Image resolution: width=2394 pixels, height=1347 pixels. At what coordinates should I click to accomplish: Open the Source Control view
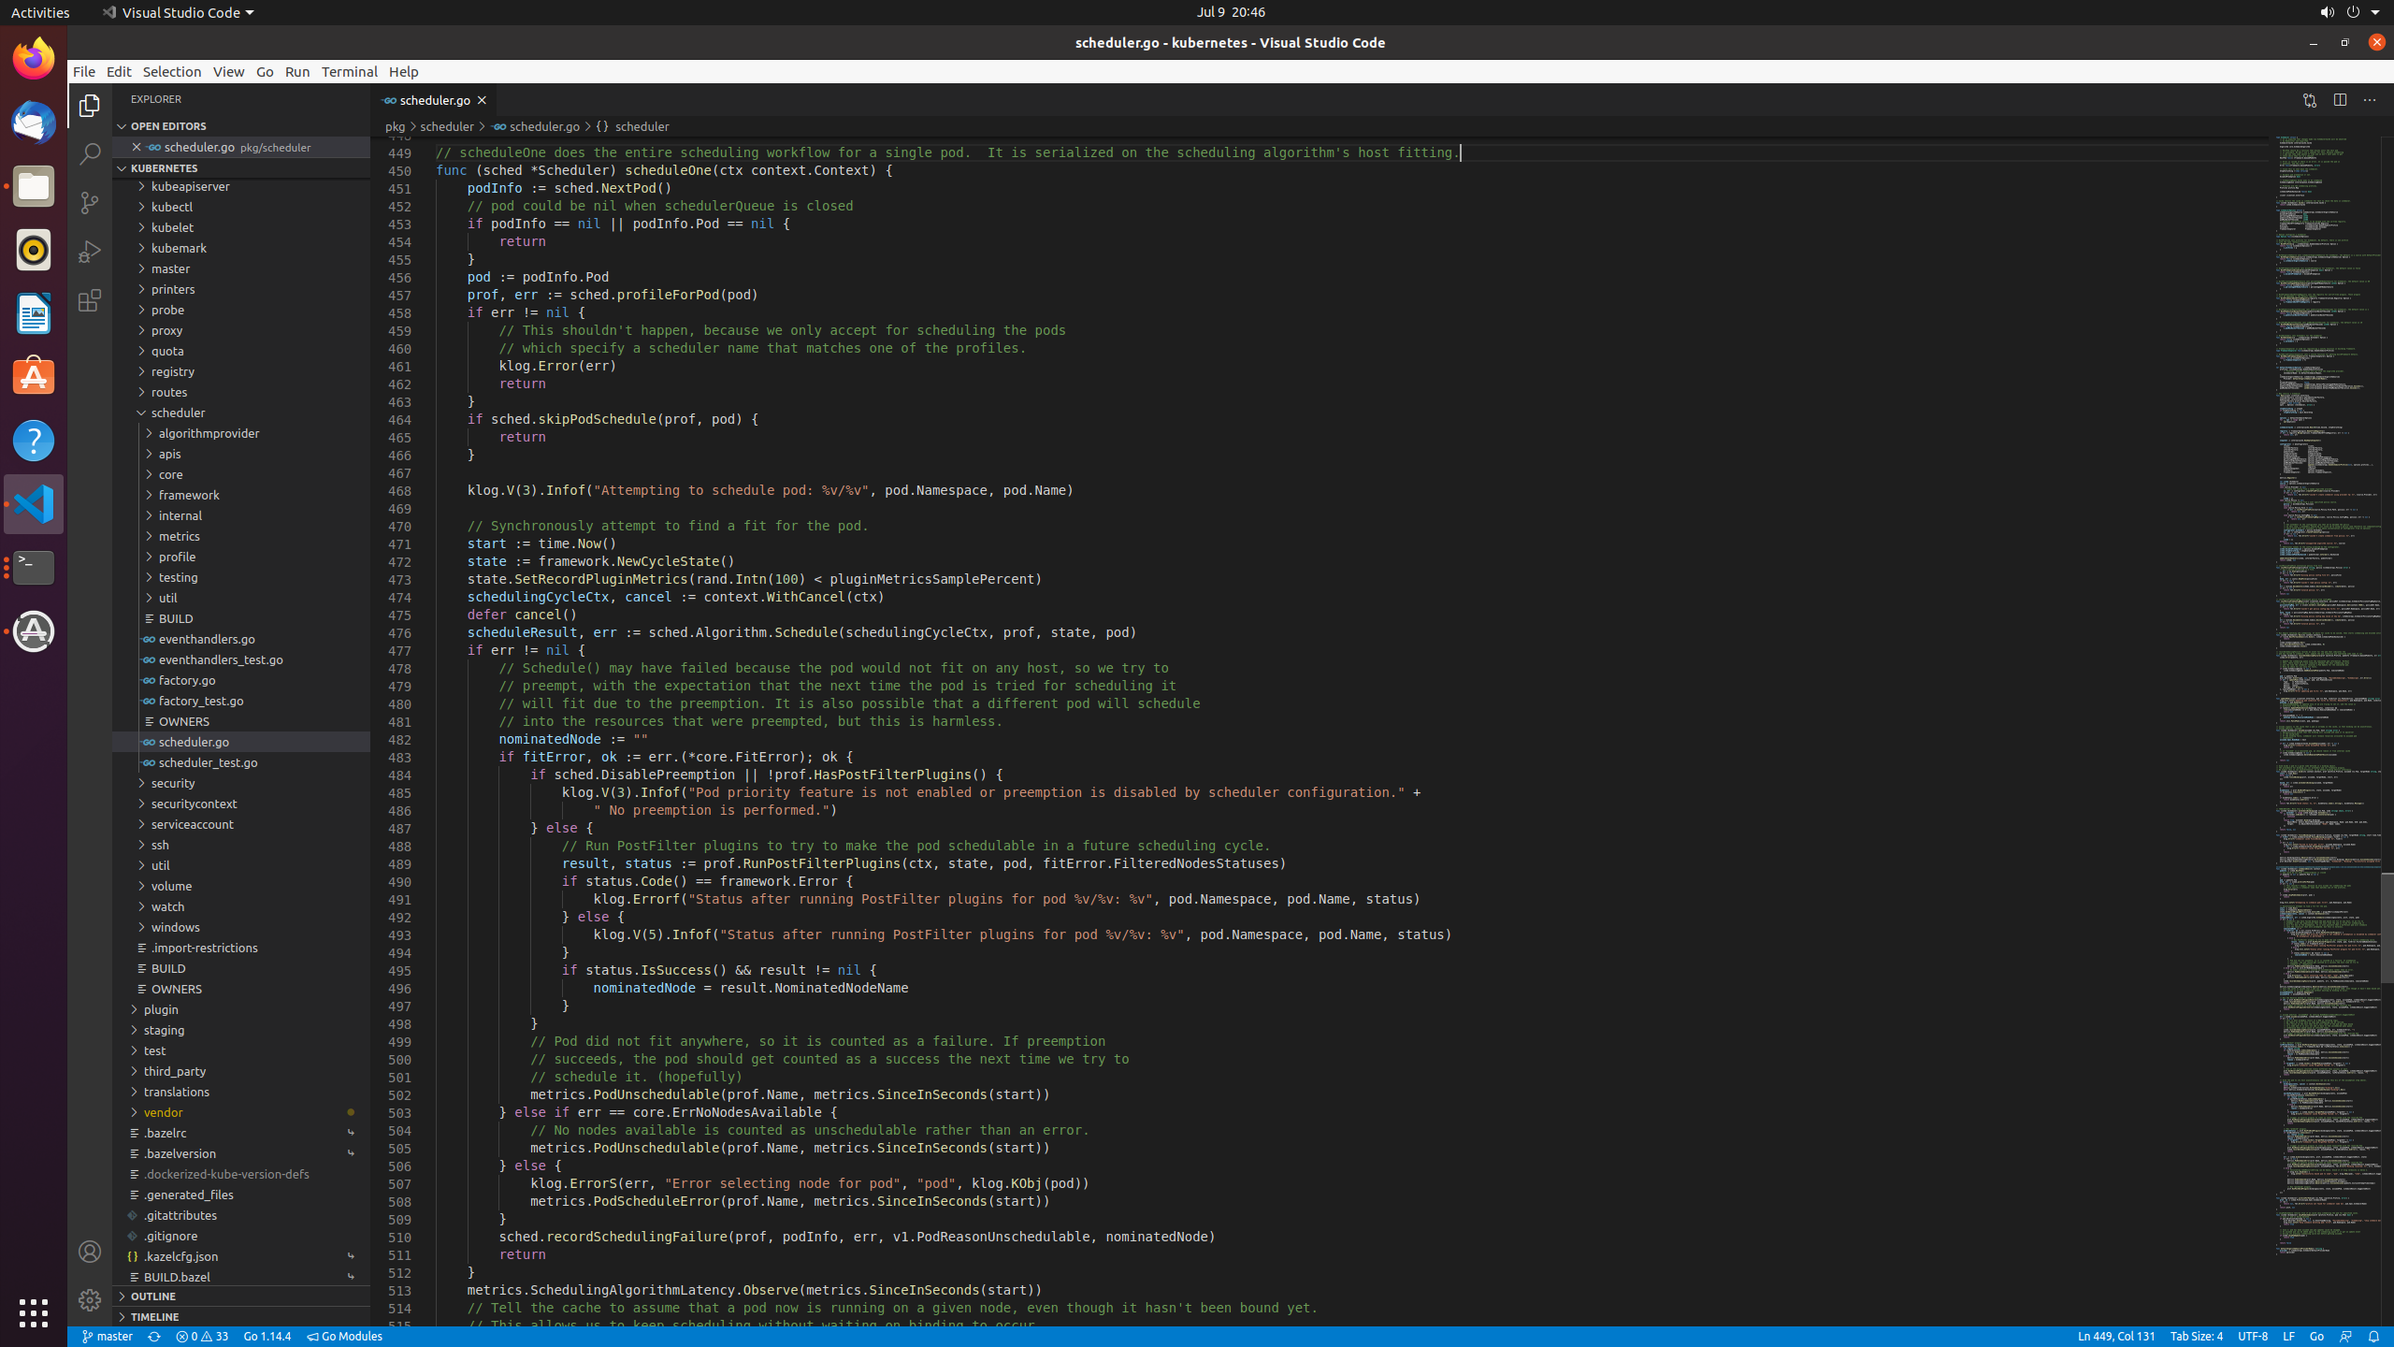coord(90,203)
